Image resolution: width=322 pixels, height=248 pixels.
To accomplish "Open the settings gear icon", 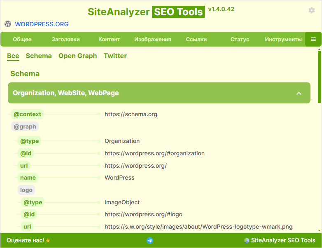I will point(312,10).
